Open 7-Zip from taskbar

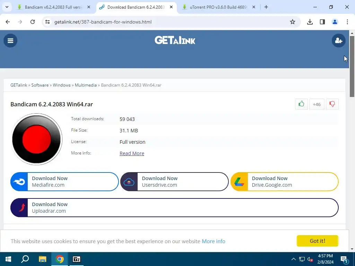(x=77, y=259)
